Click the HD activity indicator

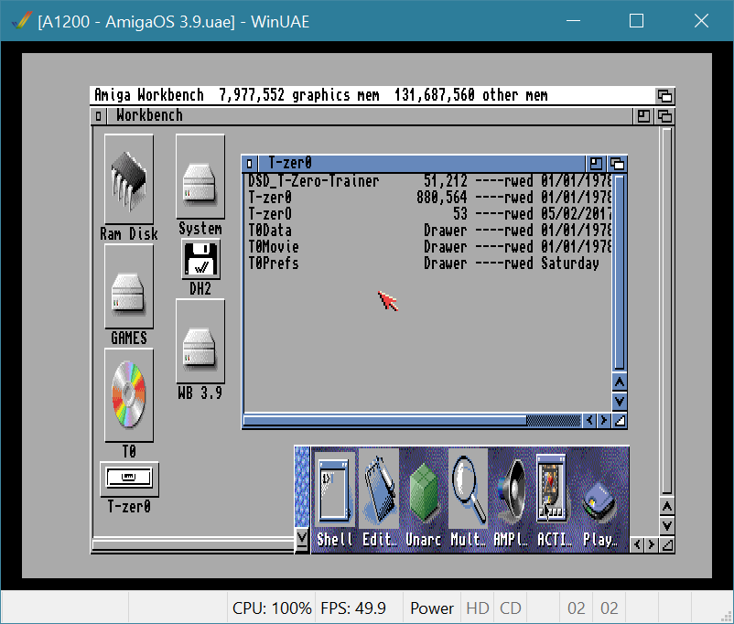[x=478, y=608]
